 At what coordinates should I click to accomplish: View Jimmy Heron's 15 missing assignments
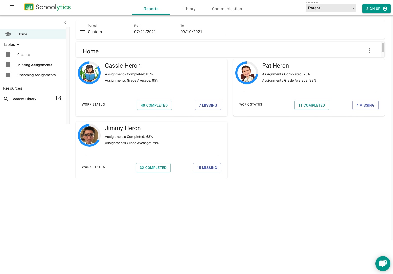tap(207, 168)
